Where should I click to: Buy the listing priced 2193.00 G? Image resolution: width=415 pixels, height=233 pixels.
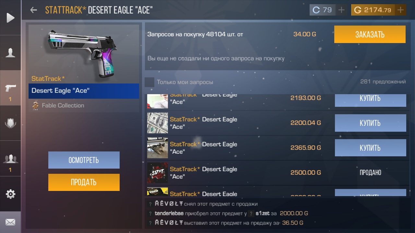click(x=370, y=100)
